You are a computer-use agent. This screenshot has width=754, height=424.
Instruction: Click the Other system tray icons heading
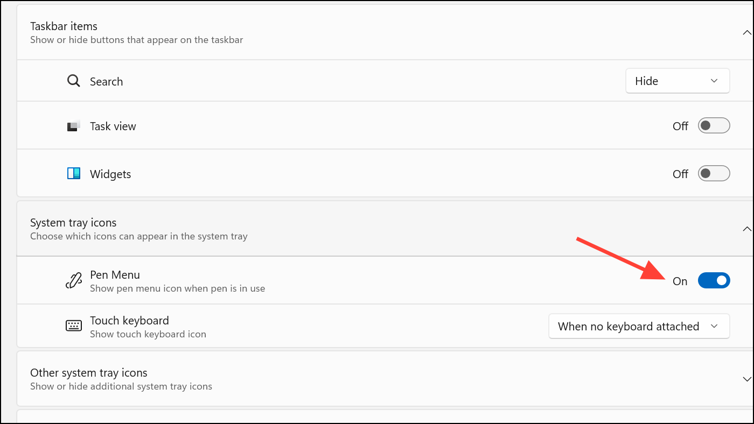(x=89, y=372)
